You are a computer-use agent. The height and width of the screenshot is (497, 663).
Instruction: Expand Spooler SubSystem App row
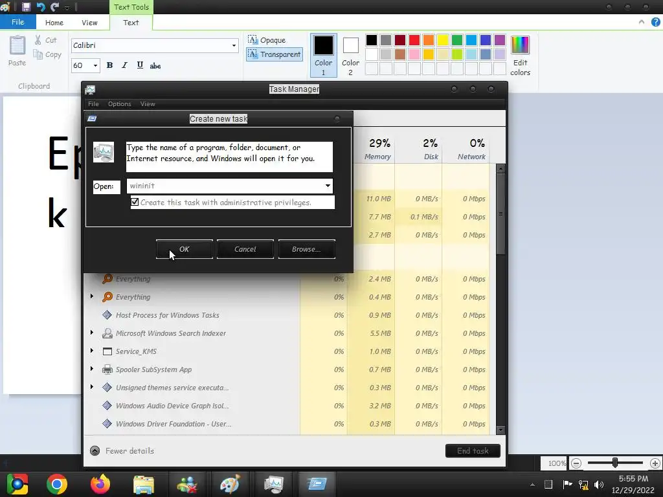click(92, 369)
